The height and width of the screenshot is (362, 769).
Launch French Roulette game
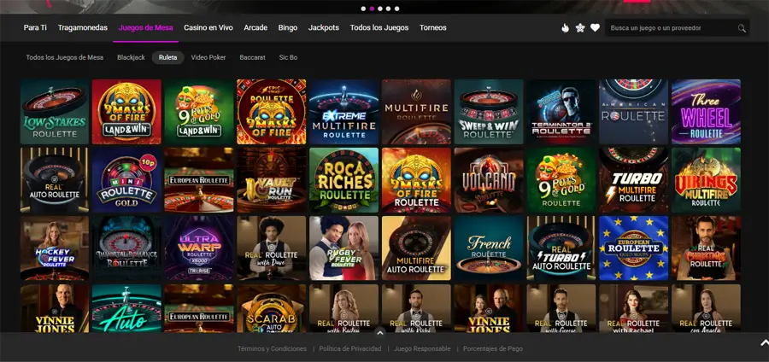coord(489,248)
